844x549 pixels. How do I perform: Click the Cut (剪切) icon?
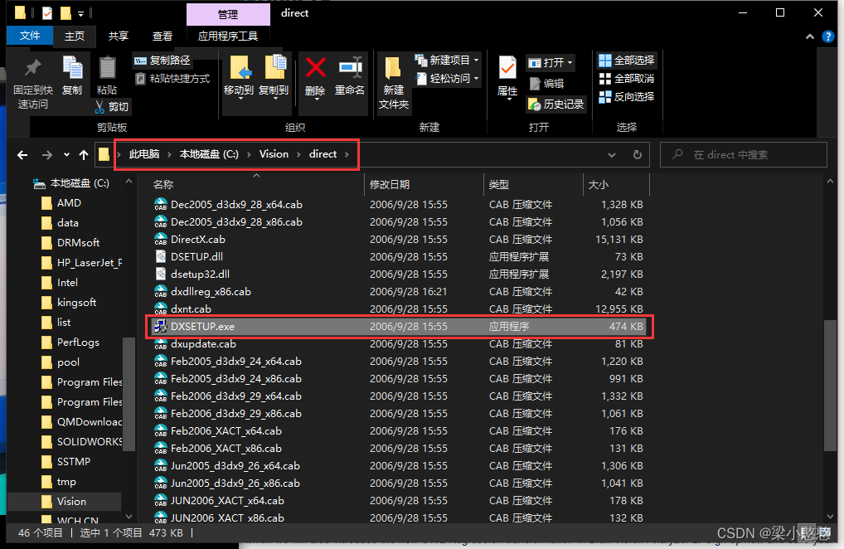112,107
